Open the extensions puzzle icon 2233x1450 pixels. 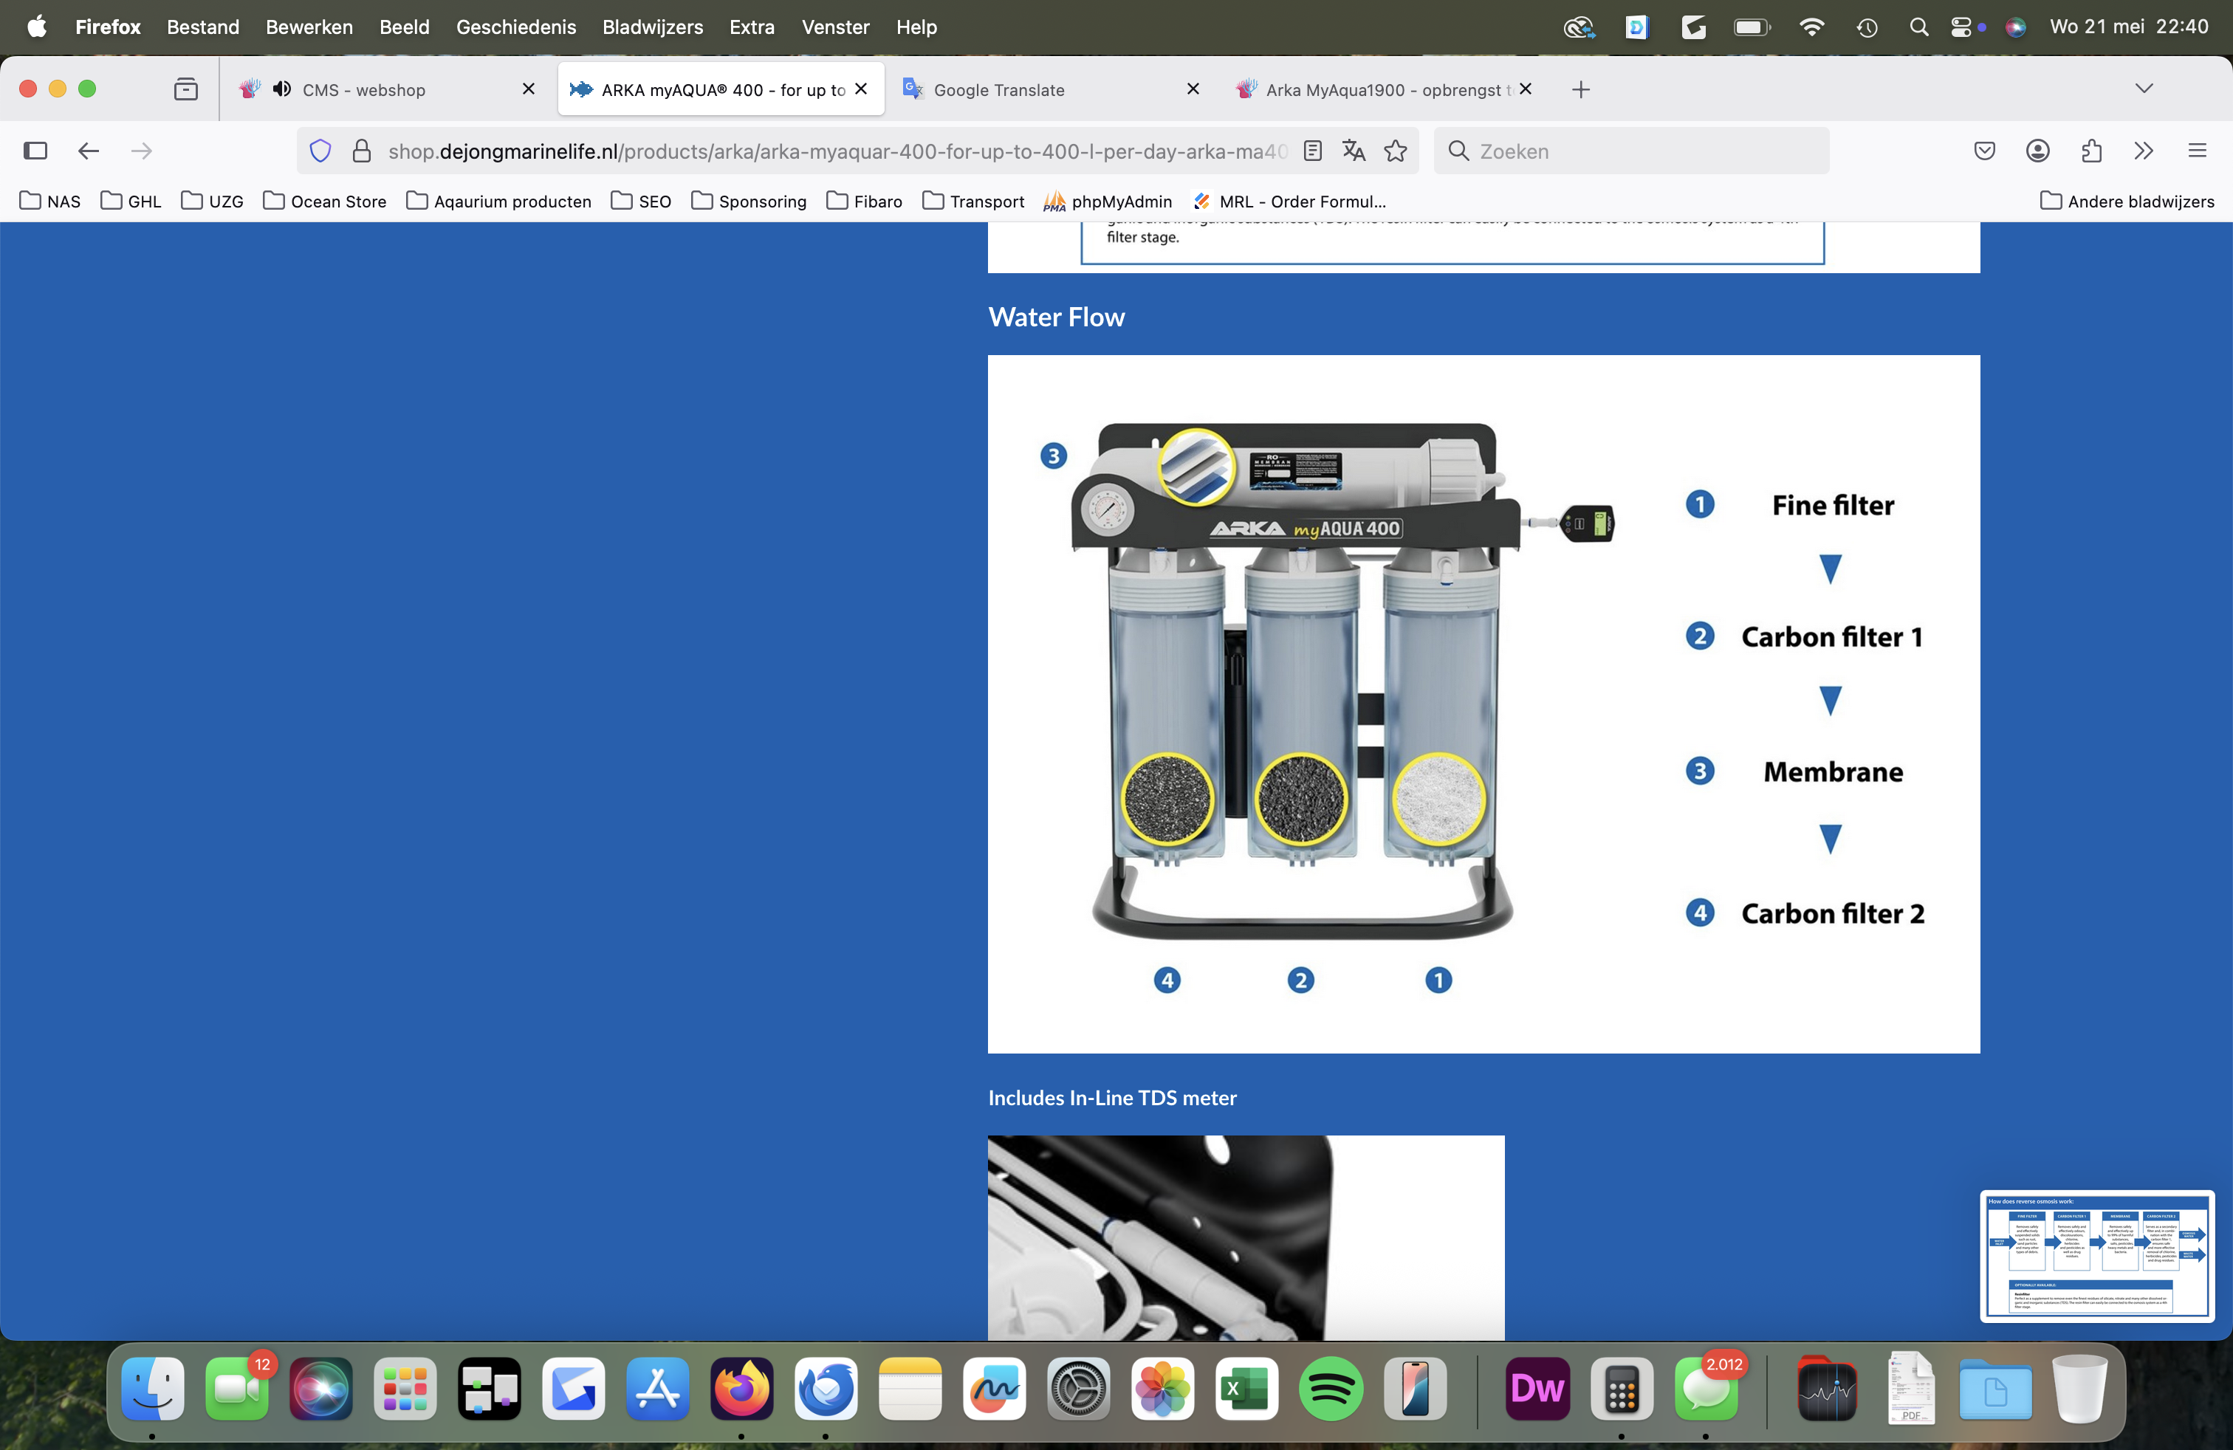pyautogui.click(x=2090, y=151)
